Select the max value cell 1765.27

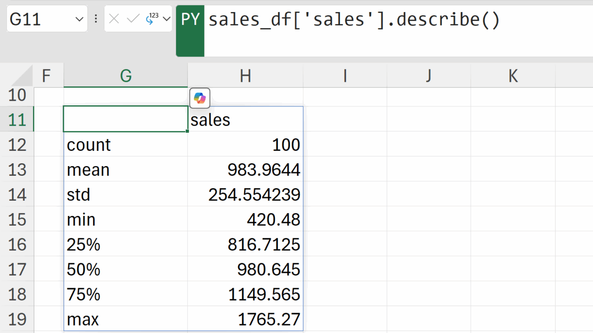(x=245, y=319)
